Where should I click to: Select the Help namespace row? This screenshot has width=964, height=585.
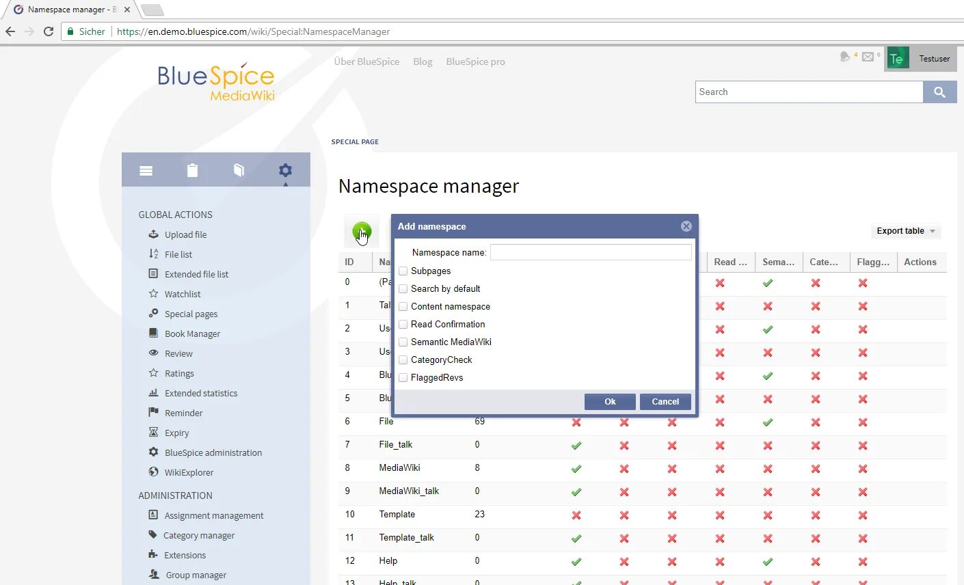click(643, 561)
